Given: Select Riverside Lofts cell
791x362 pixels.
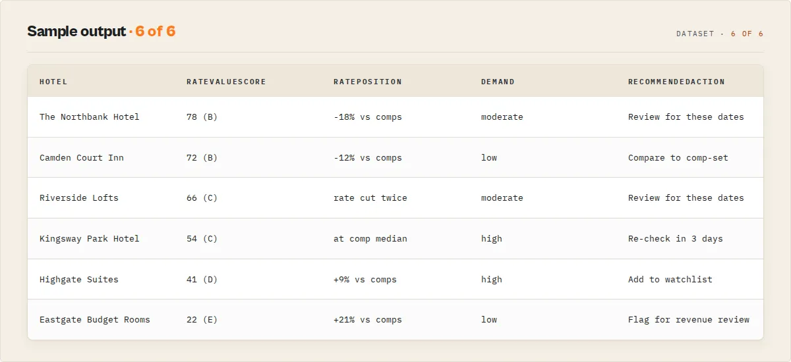Looking at the screenshot, I should (x=79, y=198).
